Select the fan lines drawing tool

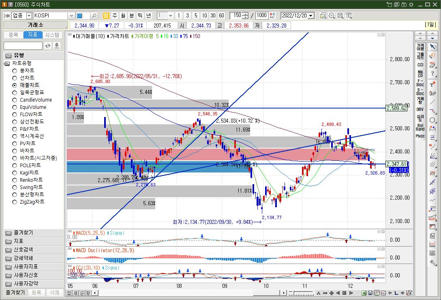coord(432,155)
